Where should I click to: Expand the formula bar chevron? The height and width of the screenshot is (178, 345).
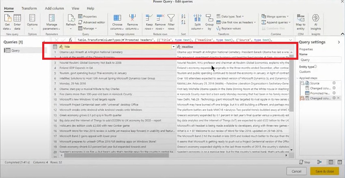[x=291, y=40]
